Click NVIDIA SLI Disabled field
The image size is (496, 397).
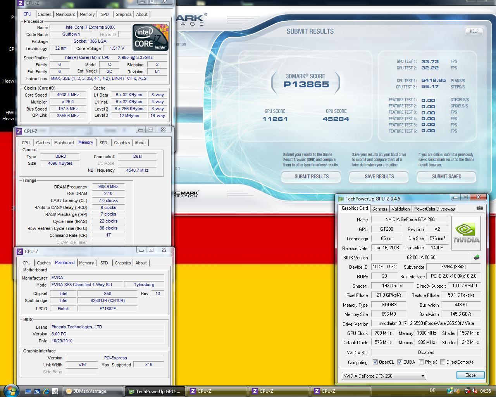[426, 352]
